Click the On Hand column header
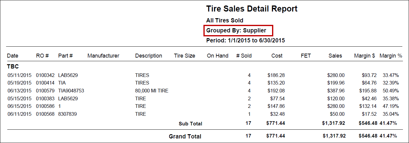Viewport: 409px width, 143px height. coord(218,56)
